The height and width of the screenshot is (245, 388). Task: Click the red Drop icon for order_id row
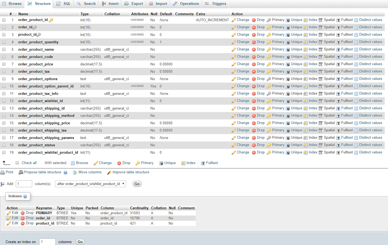pos(254,28)
